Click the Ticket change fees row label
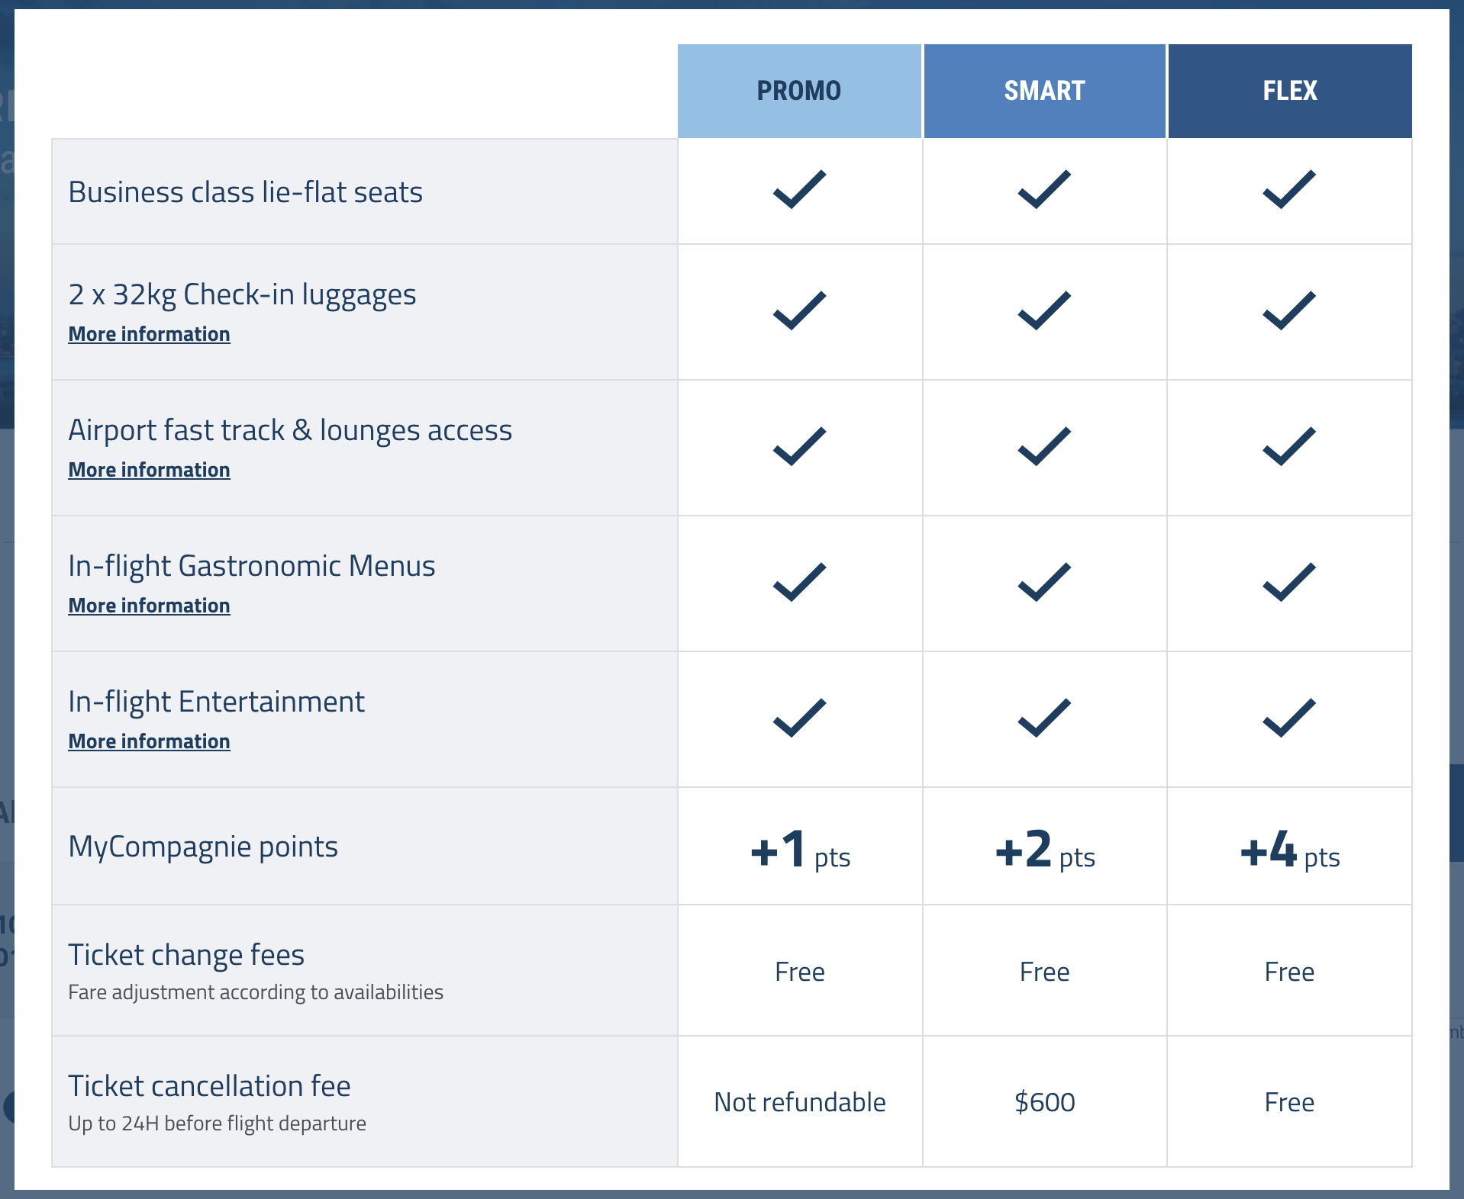This screenshot has width=1464, height=1199. pyautogui.click(x=186, y=955)
